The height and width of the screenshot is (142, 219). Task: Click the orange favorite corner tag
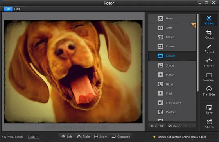tap(194, 25)
